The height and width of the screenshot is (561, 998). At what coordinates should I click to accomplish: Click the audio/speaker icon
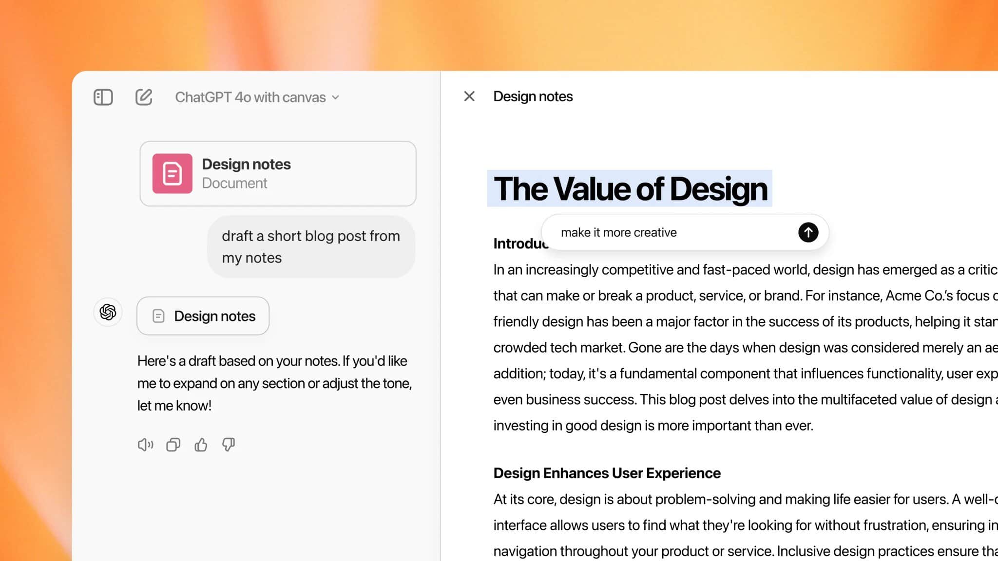pyautogui.click(x=145, y=445)
